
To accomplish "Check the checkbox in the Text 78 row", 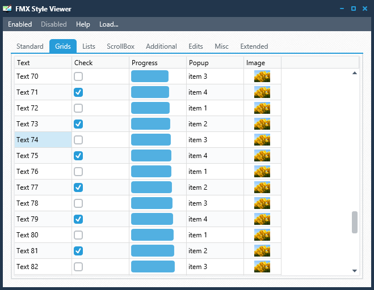I will tap(78, 203).
